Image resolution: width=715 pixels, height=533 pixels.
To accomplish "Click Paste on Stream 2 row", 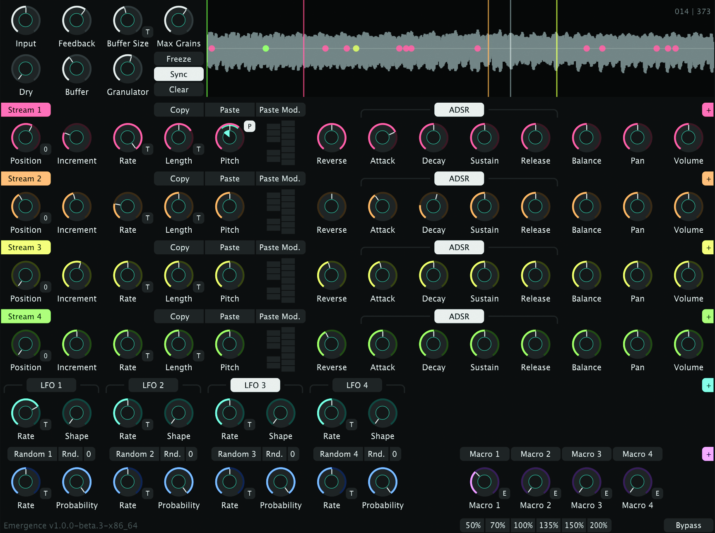I will coord(230,178).
